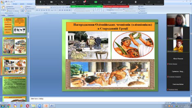Screen dimensions: 192x108
Task: Toggle italic formatting in the ribbon
Action: coord(39,10)
